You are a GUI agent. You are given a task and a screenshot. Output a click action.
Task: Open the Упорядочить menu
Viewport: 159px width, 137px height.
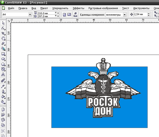60,8
